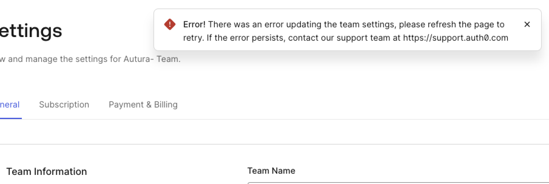The width and height of the screenshot is (549, 184).
Task: Open the Subscription tab
Action: click(x=64, y=104)
